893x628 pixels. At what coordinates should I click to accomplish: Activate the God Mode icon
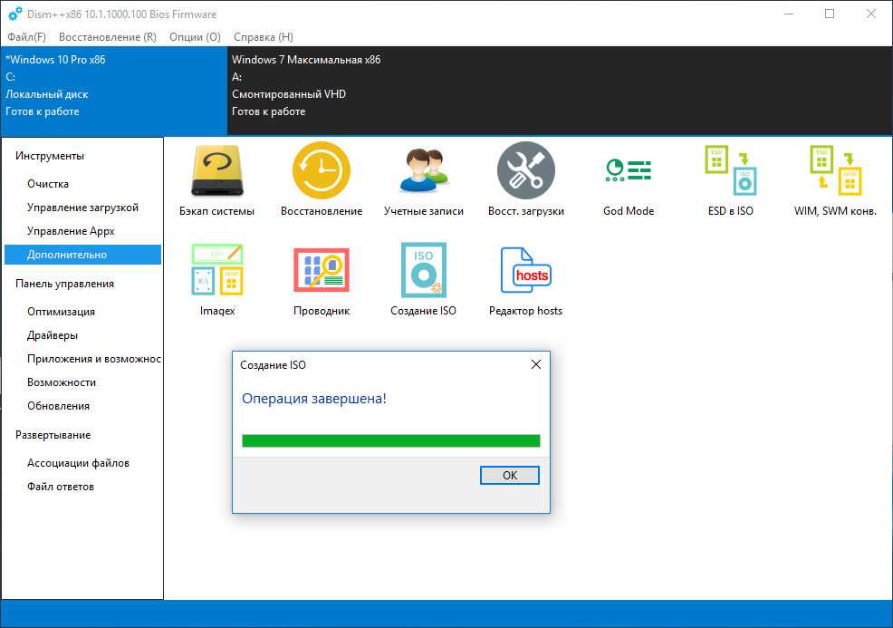[x=628, y=171]
